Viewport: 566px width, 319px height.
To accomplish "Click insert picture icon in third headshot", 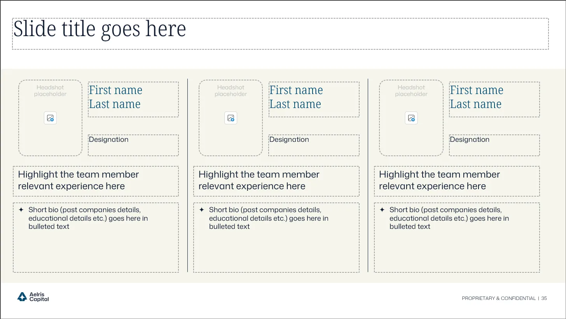I will coord(411,118).
